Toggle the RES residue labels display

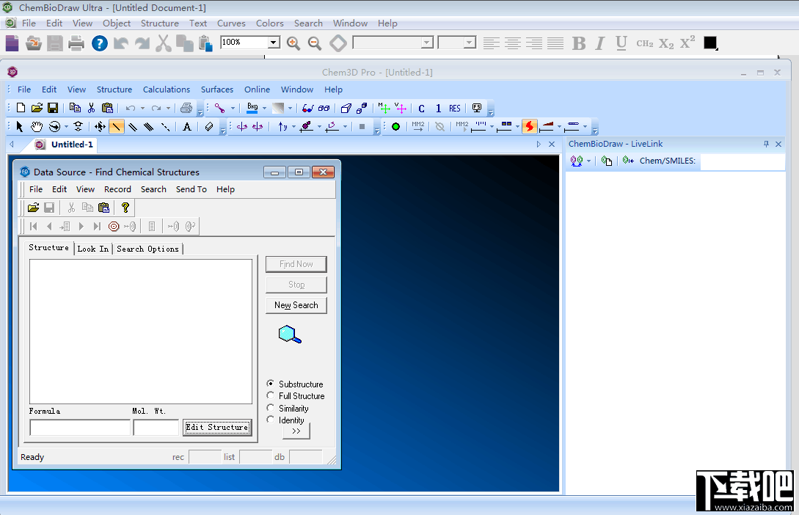tap(455, 109)
